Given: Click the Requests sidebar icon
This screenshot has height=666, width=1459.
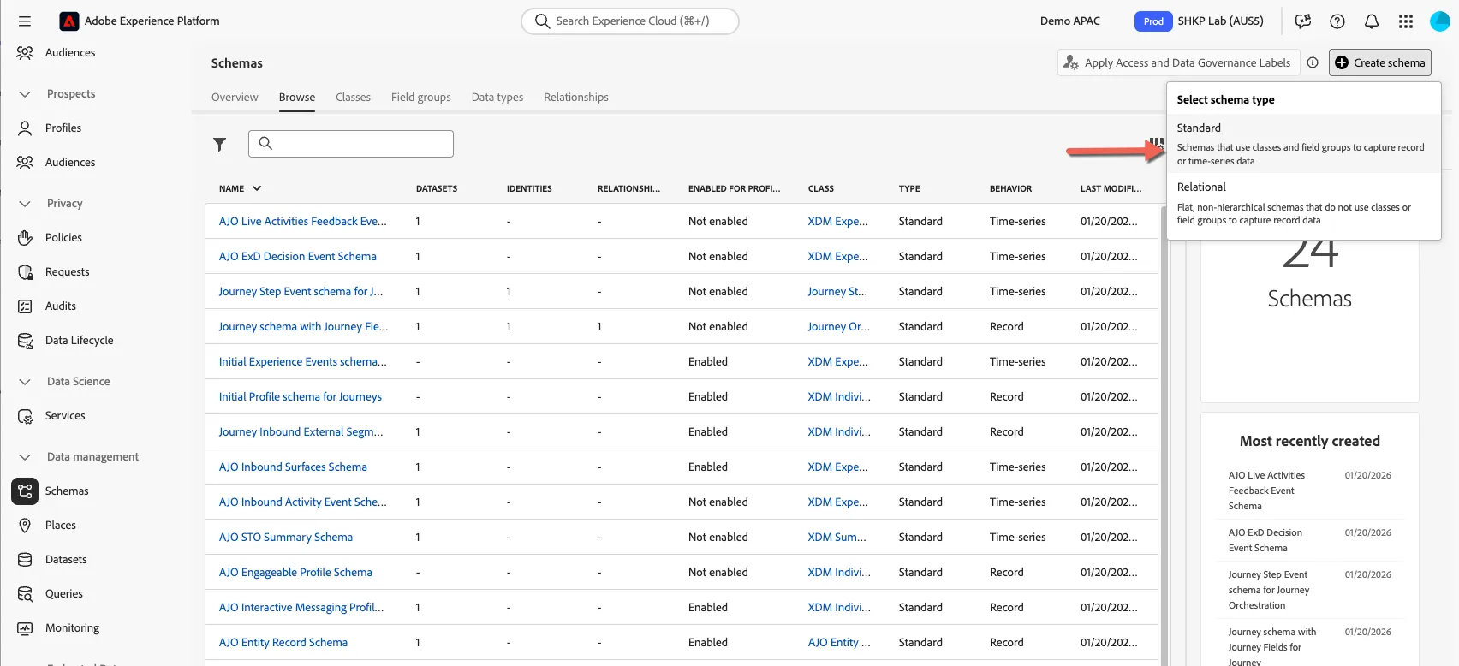Looking at the screenshot, I should (x=26, y=272).
